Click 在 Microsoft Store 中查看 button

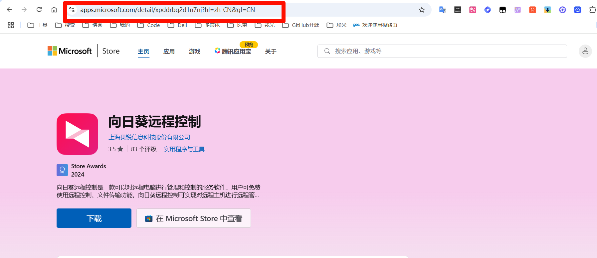click(194, 218)
